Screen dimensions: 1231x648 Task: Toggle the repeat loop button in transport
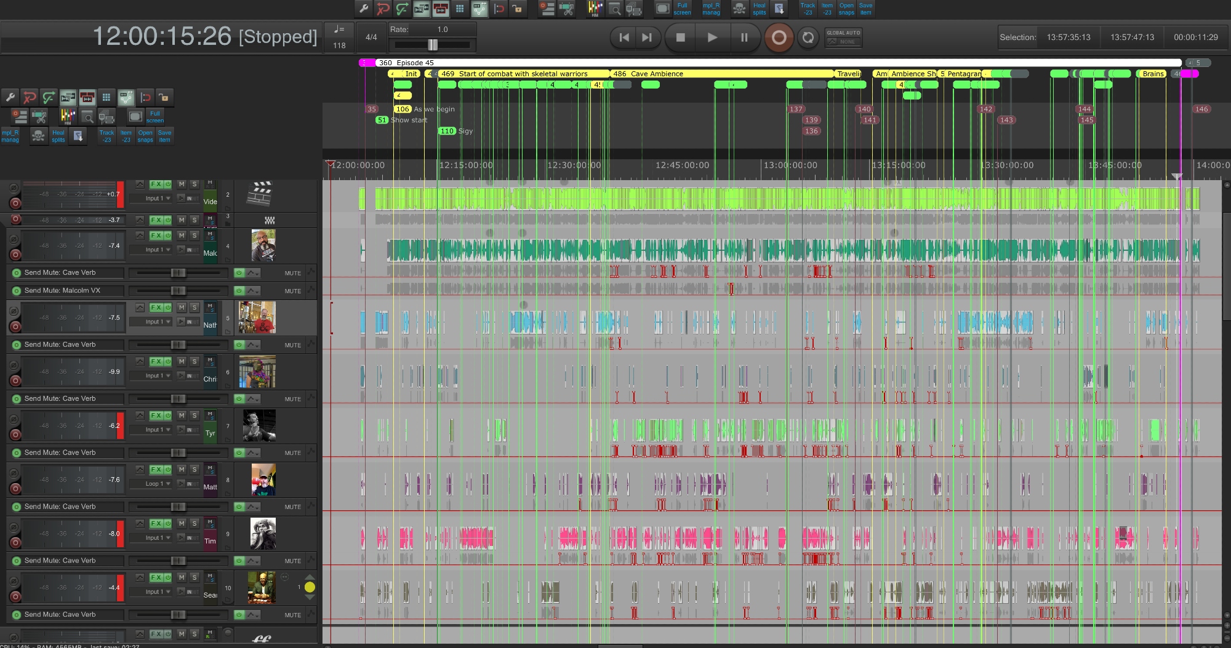click(x=808, y=38)
